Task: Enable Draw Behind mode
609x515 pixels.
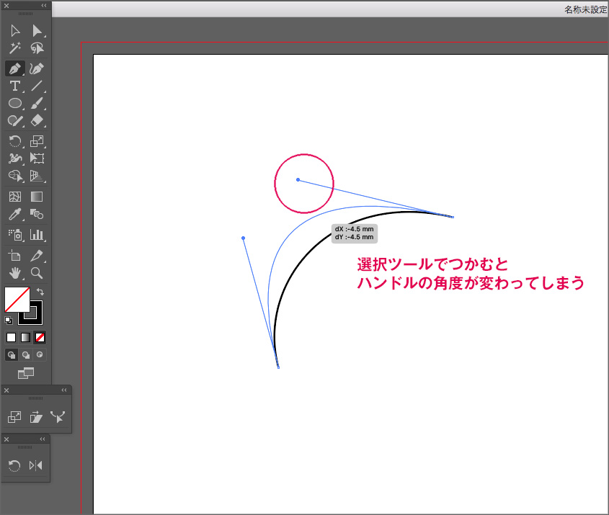Action: coord(26,354)
